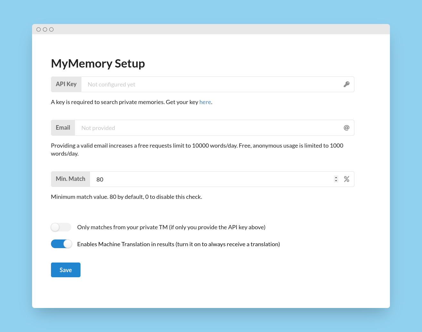Click the third window control circle
Viewport: 422px width, 332px height.
tap(51, 29)
